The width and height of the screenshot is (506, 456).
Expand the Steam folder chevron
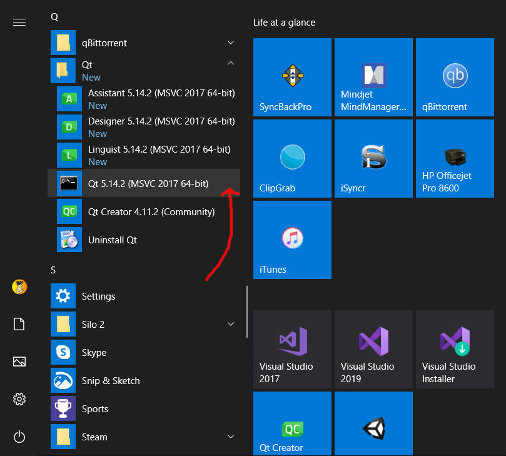231,437
